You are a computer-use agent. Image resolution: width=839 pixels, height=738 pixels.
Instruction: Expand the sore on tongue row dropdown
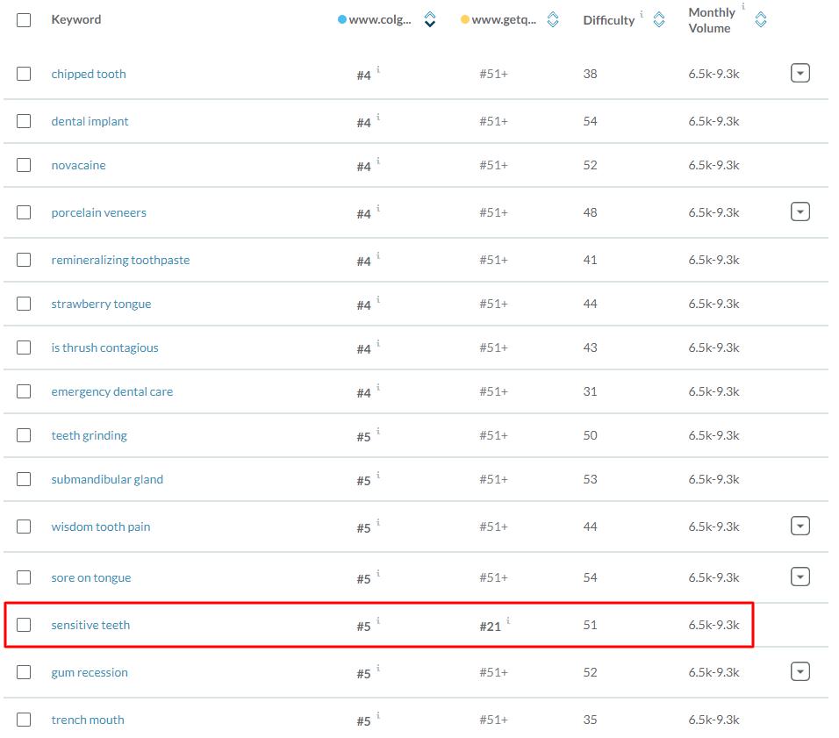[x=800, y=577]
